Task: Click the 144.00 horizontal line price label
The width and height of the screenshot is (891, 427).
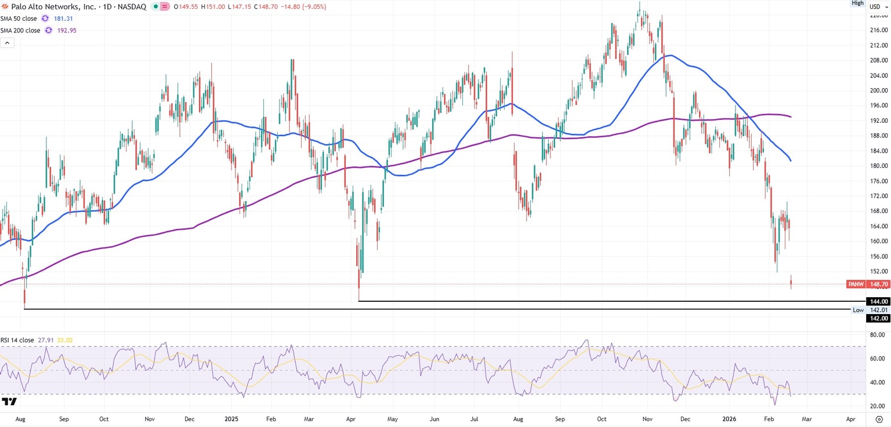Action: (x=878, y=301)
